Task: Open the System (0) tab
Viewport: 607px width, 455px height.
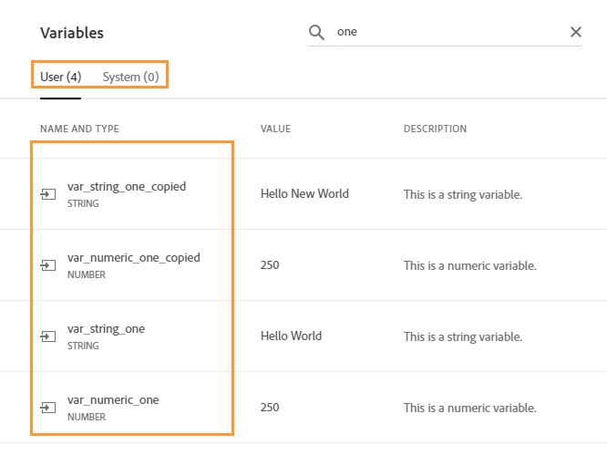Action: 130,77
